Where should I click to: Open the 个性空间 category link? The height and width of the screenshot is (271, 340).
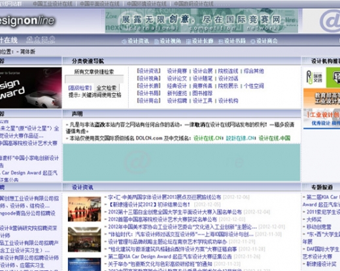254,86
